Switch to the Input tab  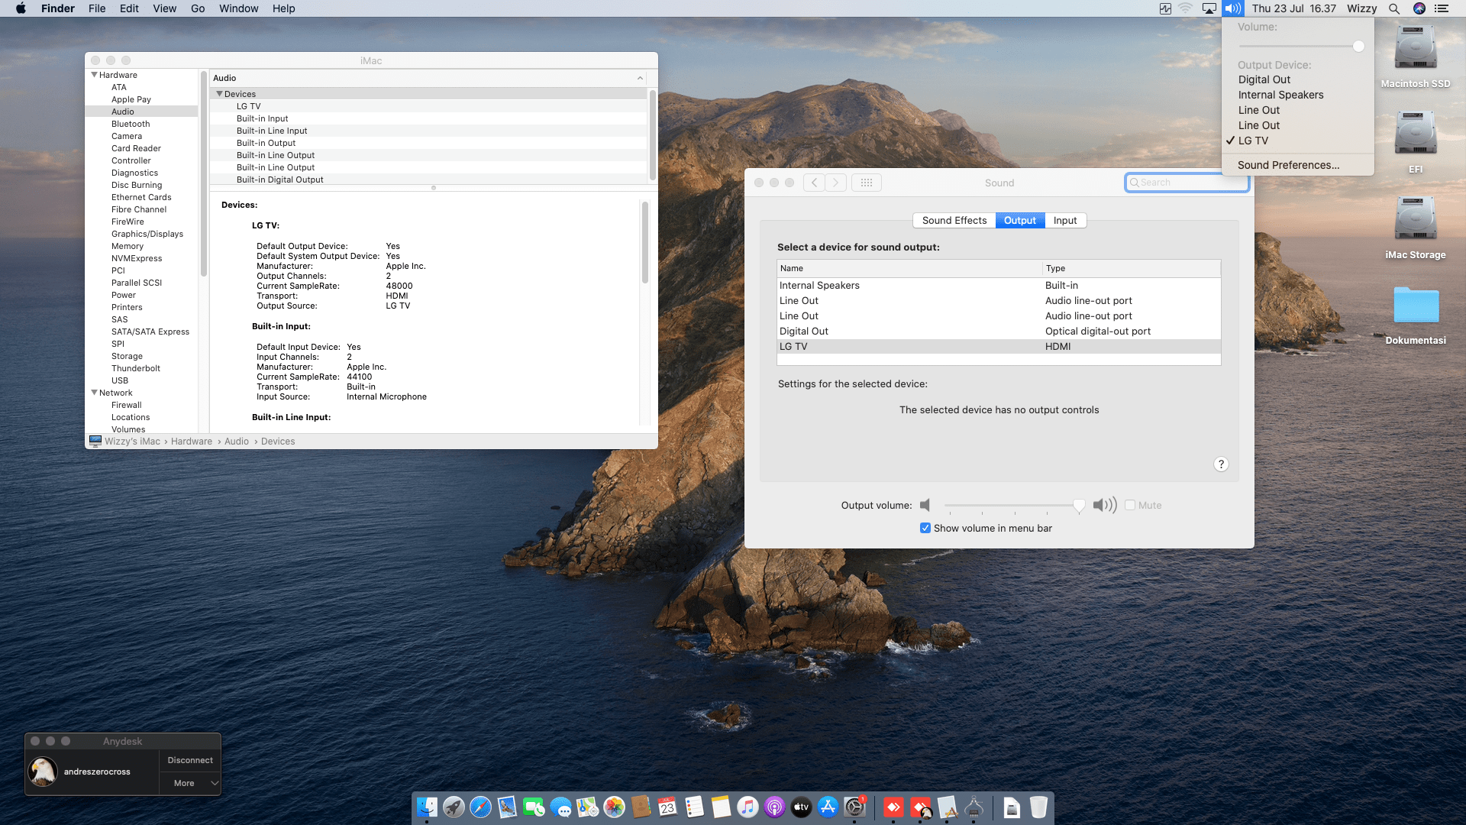click(x=1065, y=220)
